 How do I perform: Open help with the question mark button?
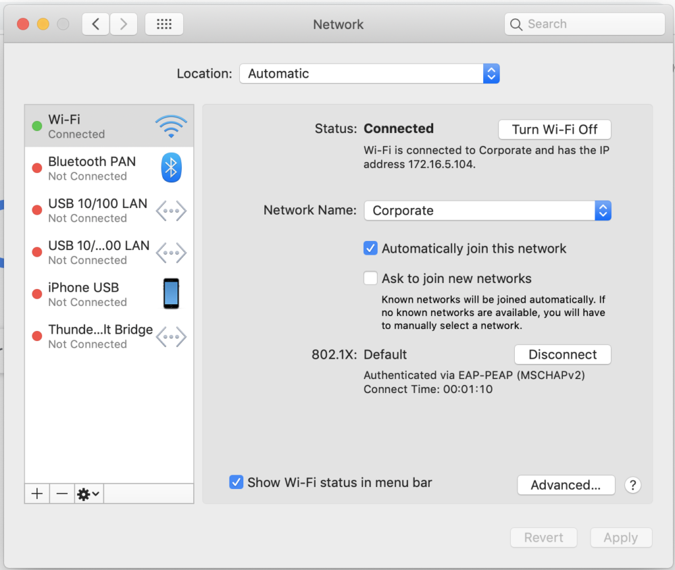click(632, 485)
